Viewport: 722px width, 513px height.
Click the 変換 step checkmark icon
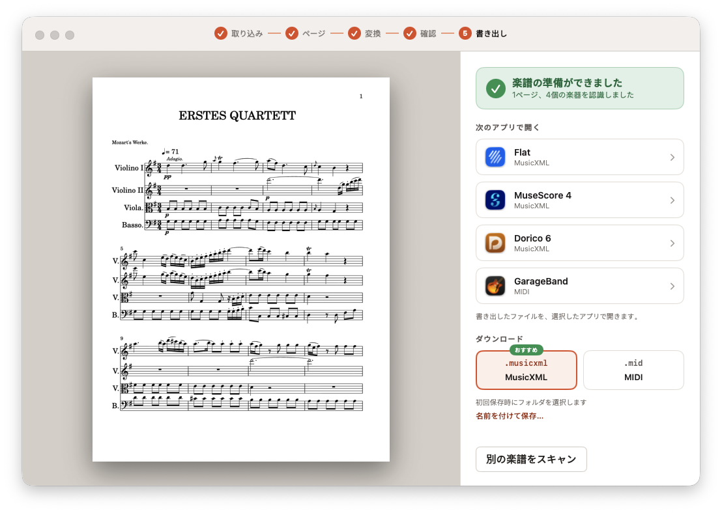(x=354, y=33)
